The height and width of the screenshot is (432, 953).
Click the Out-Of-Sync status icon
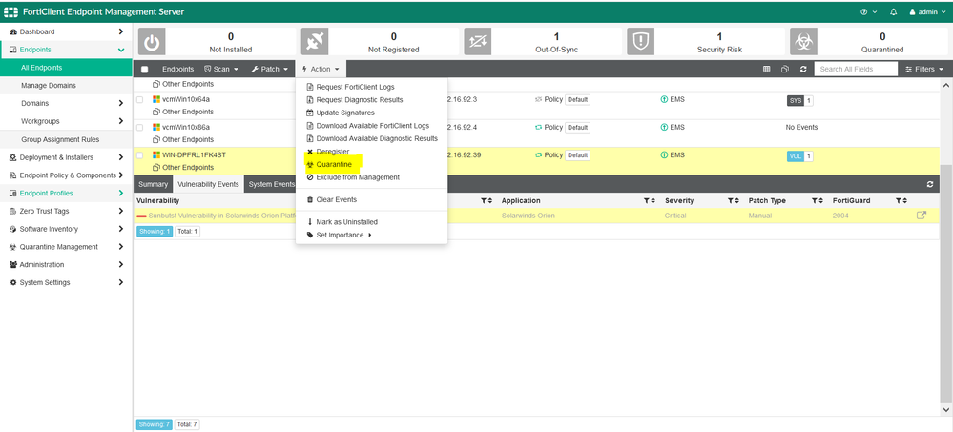point(477,41)
